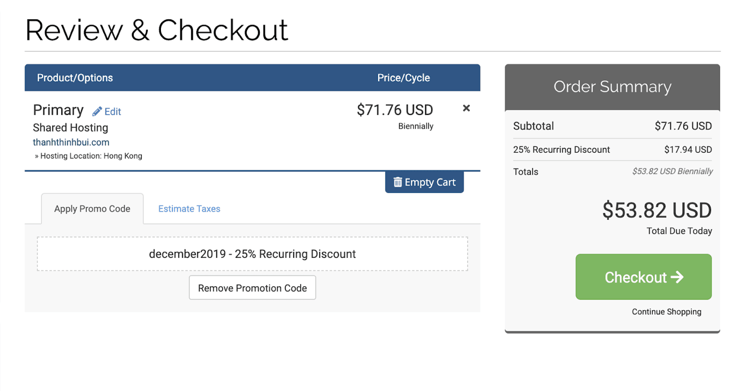The width and height of the screenshot is (753, 391).
Task: Click the december2019 promo code box
Action: pos(253,254)
